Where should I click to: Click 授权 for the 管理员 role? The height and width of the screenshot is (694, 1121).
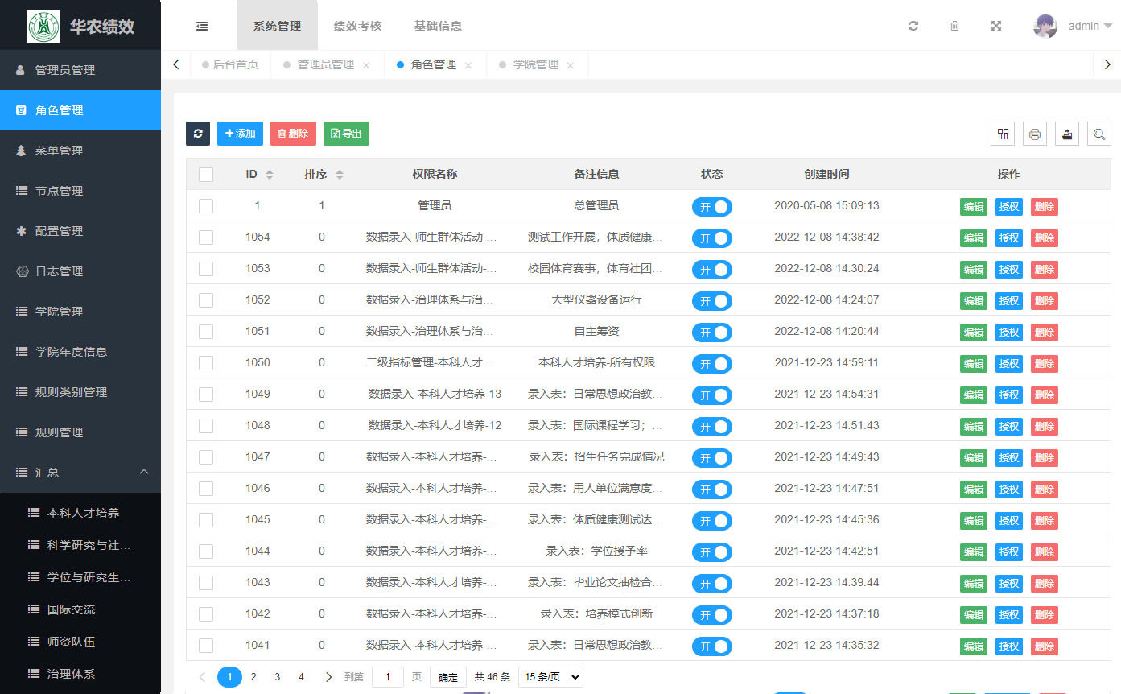(x=1008, y=206)
